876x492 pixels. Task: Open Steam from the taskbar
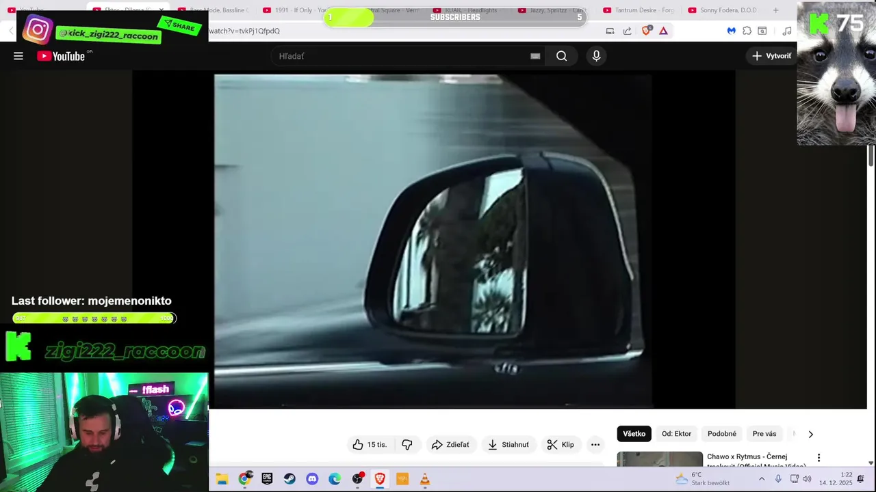click(x=289, y=479)
